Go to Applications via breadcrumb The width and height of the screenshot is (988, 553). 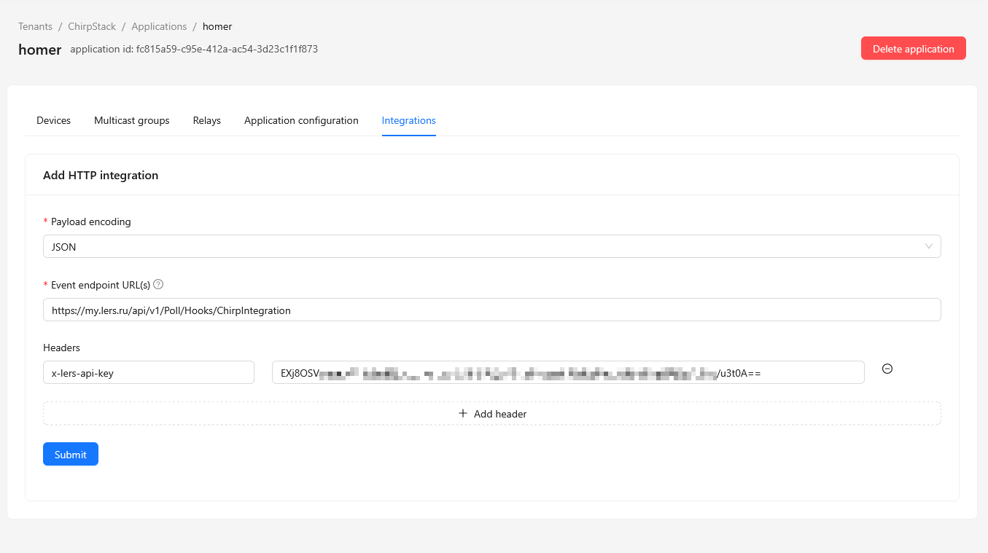159,26
